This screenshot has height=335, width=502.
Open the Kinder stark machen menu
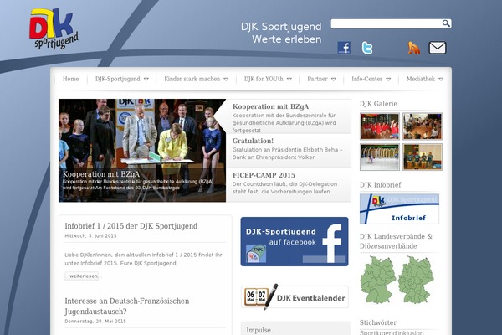click(192, 79)
